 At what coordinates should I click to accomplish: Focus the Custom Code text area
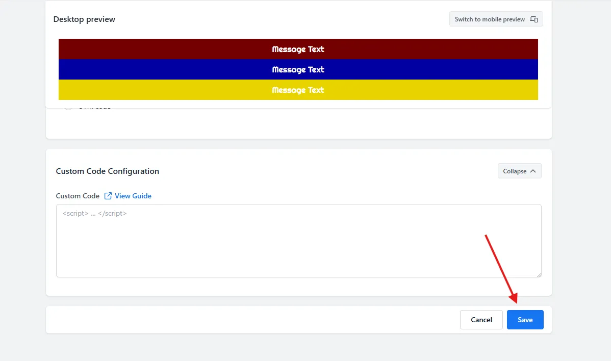pyautogui.click(x=298, y=241)
